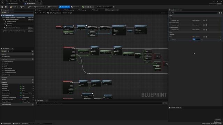Click the Boolean red type pill
This screenshot has width=223, height=125.
(x=21, y=100)
